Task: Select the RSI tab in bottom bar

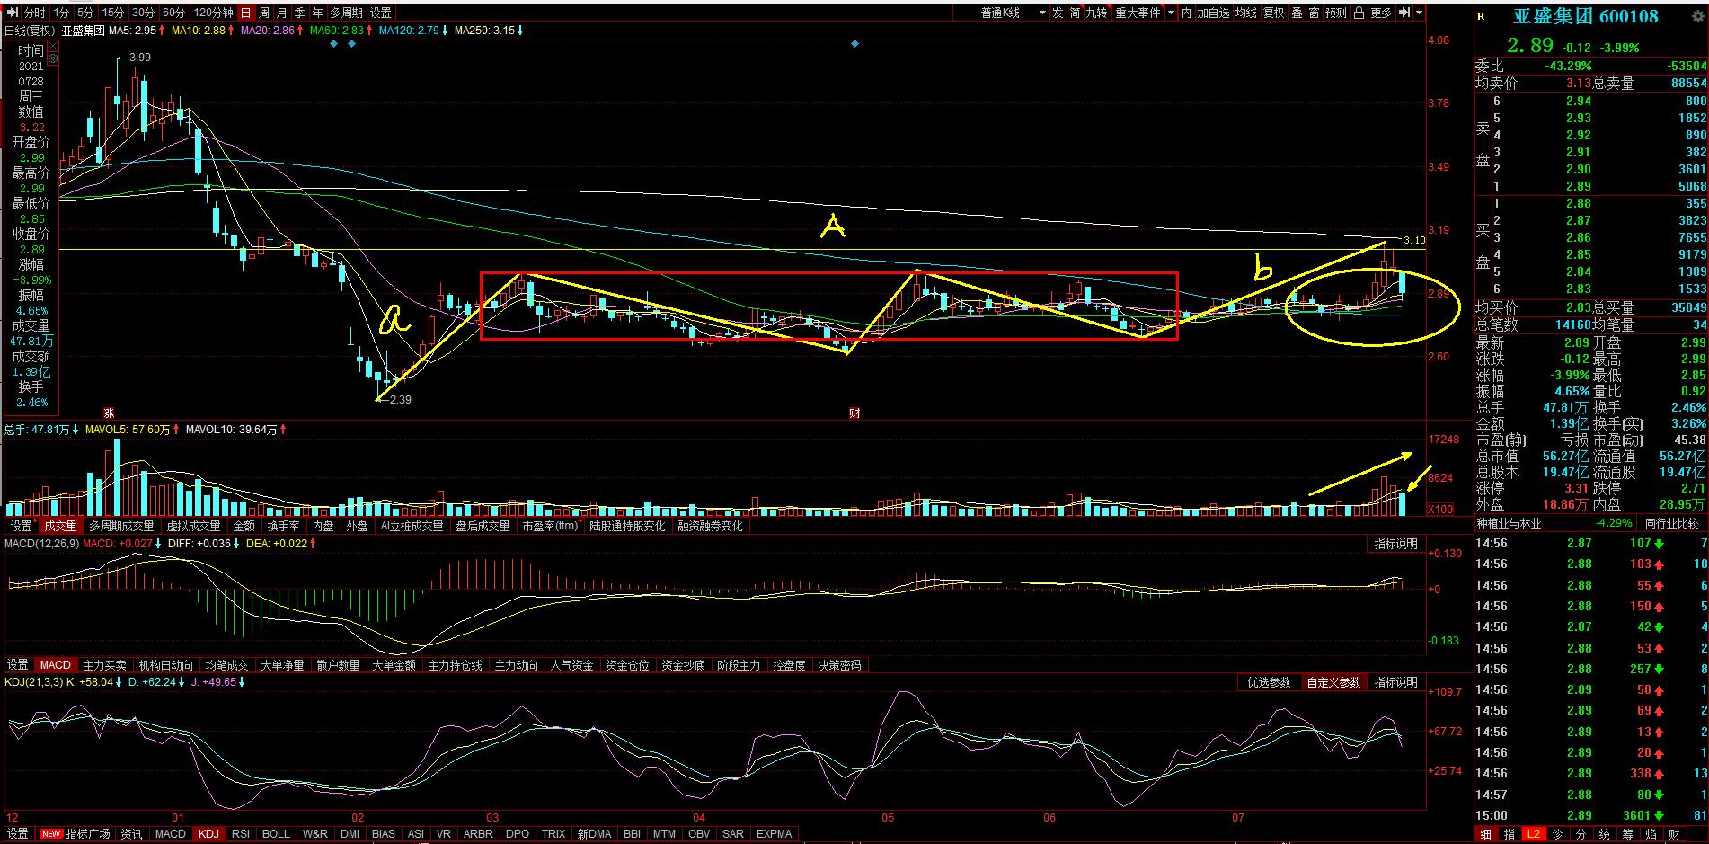Action: point(240,834)
